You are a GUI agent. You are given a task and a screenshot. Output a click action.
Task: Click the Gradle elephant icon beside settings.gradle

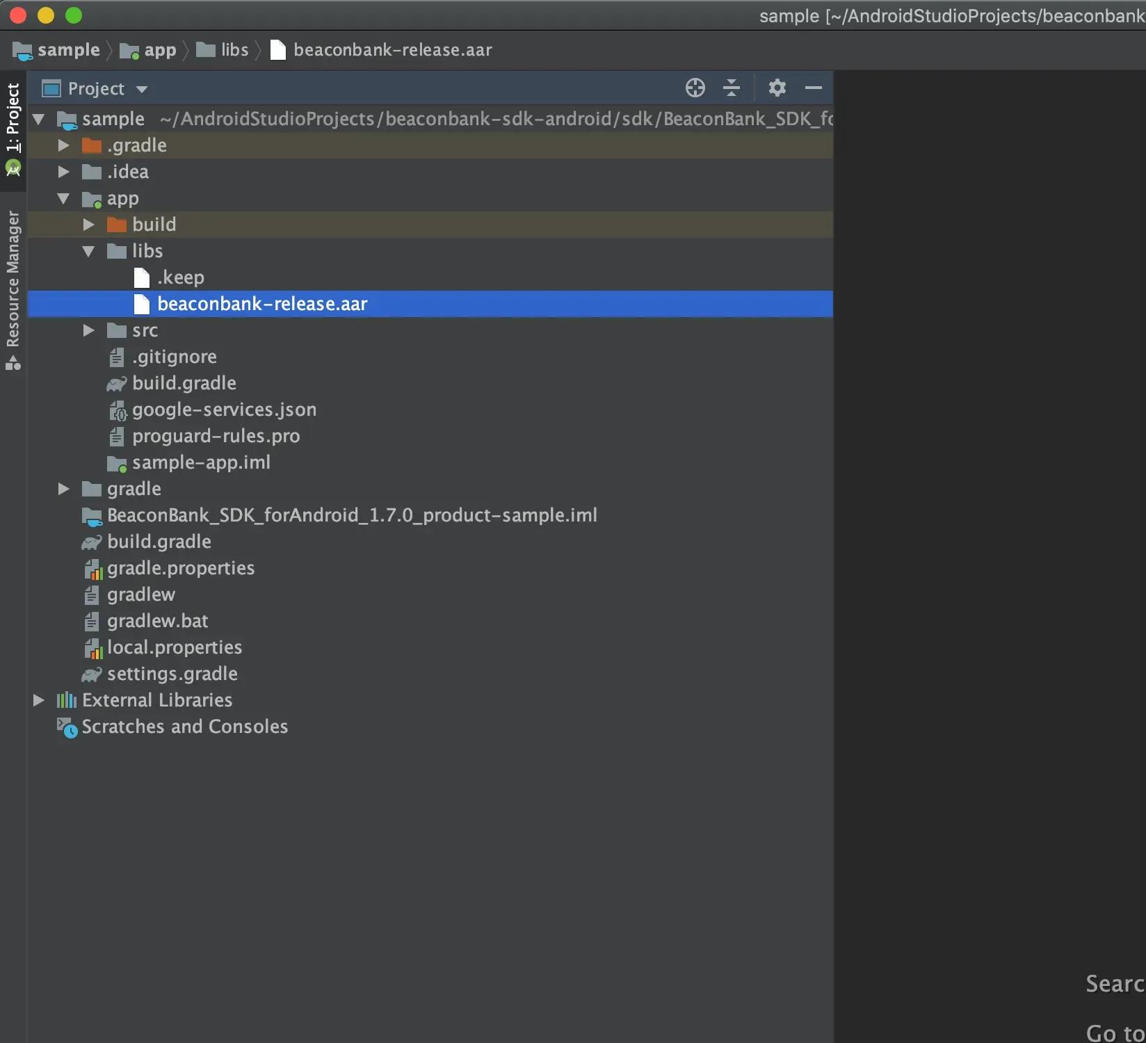pos(91,674)
